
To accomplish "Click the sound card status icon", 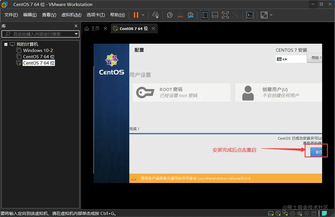I will pyautogui.click(x=300, y=213).
